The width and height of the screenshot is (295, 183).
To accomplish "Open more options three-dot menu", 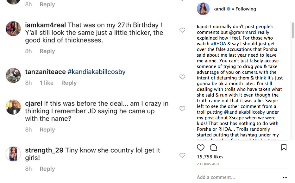I will click(285, 178).
